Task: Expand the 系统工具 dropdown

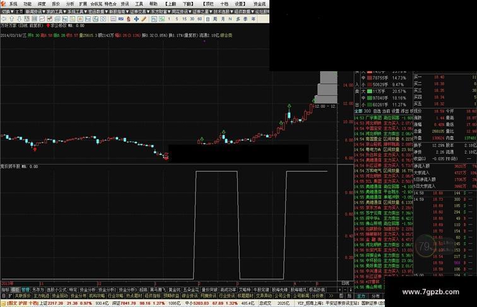Action: pyautogui.click(x=77, y=11)
